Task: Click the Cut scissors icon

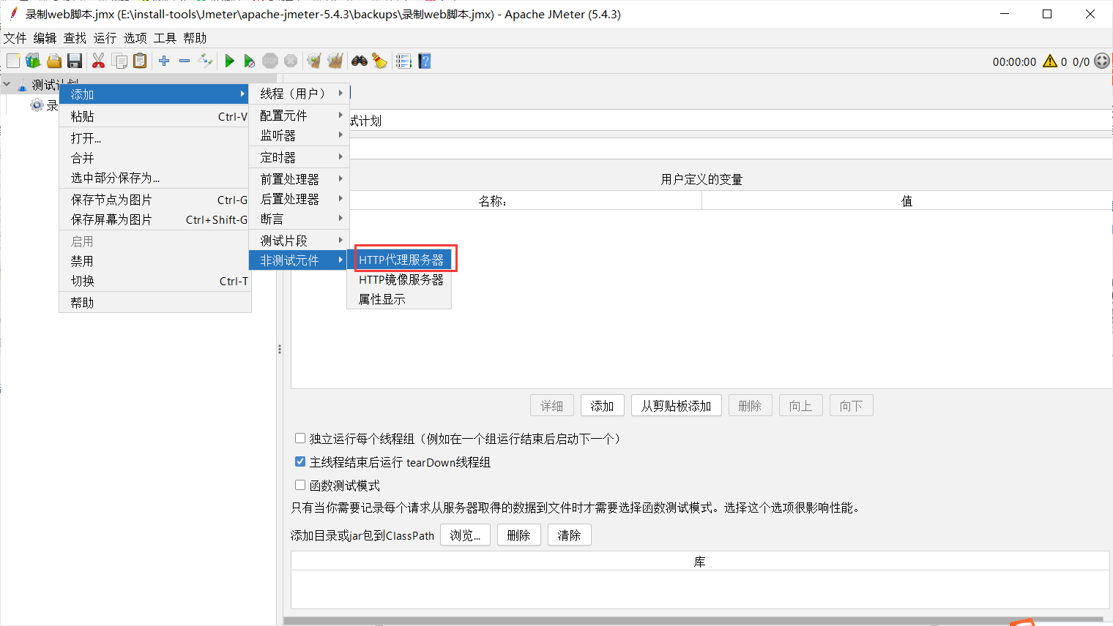Action: tap(98, 61)
